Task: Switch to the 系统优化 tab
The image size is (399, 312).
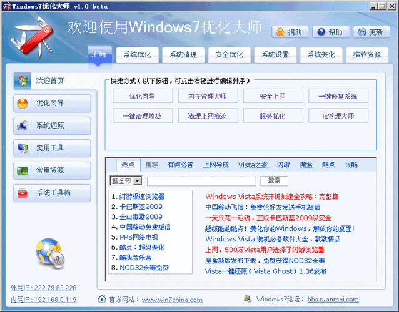Action: 137,55
